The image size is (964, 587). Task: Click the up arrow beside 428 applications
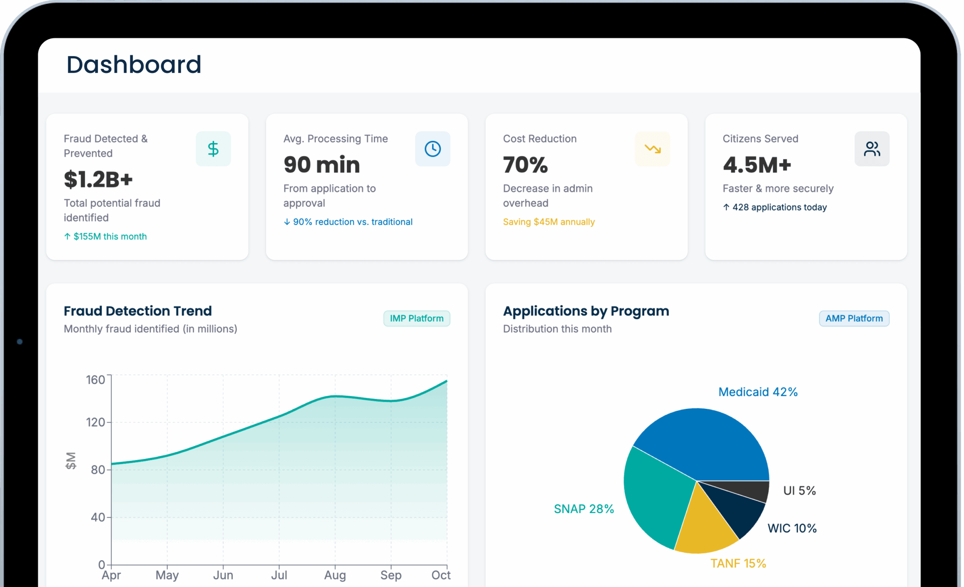tap(726, 207)
